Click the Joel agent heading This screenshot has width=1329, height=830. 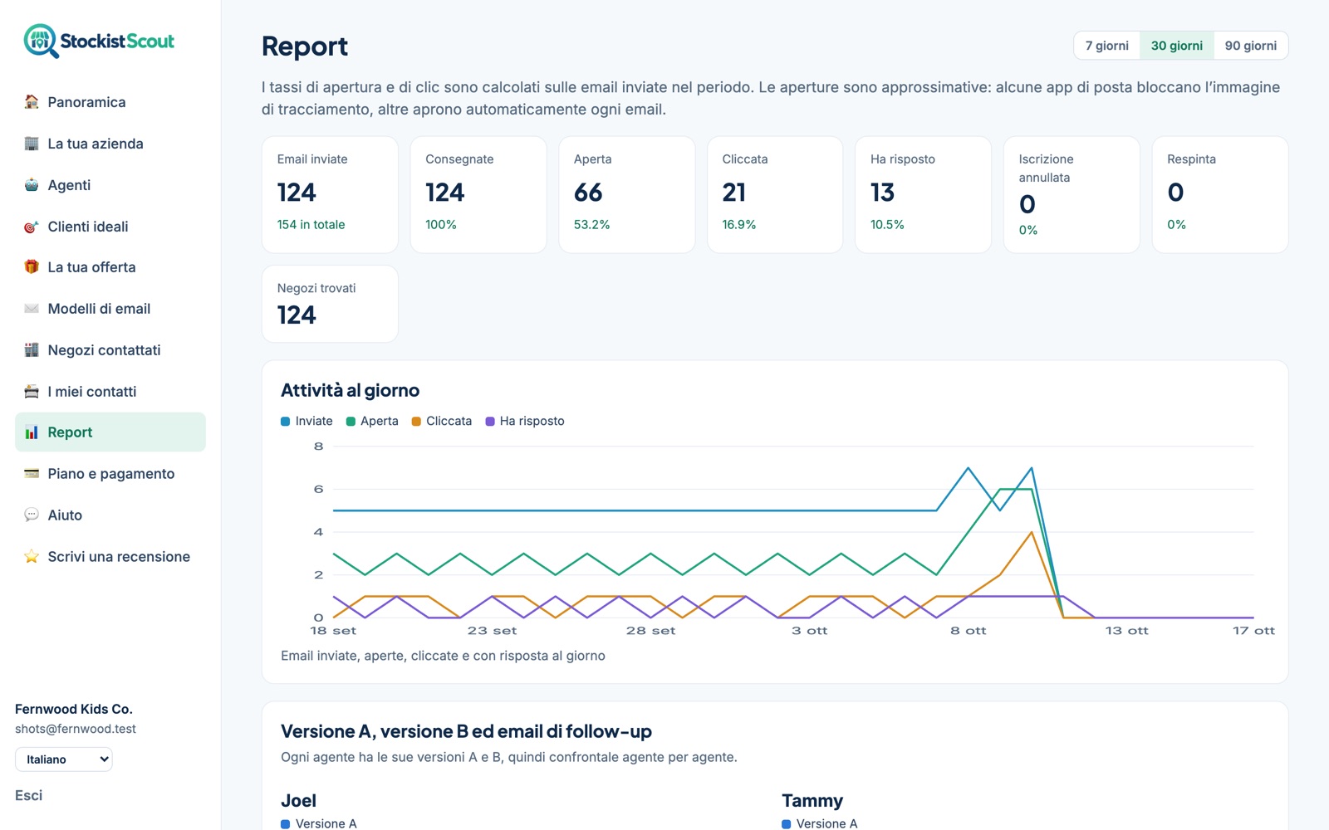coord(298,801)
